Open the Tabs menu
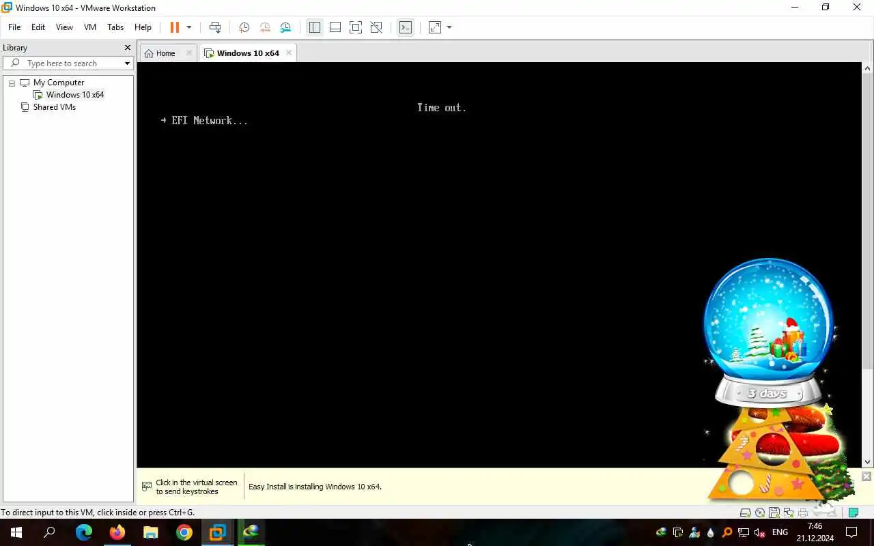Viewport: 874px width, 546px height. click(115, 27)
